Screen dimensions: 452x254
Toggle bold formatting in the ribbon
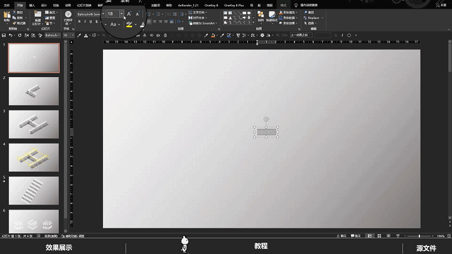pos(80,21)
